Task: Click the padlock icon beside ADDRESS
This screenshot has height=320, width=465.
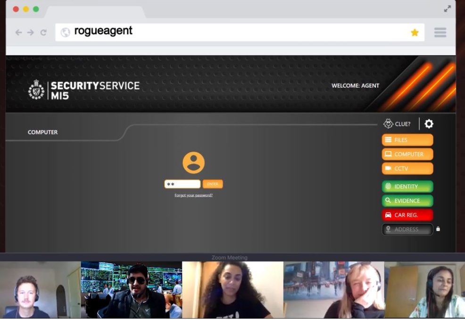Action: tap(438, 229)
